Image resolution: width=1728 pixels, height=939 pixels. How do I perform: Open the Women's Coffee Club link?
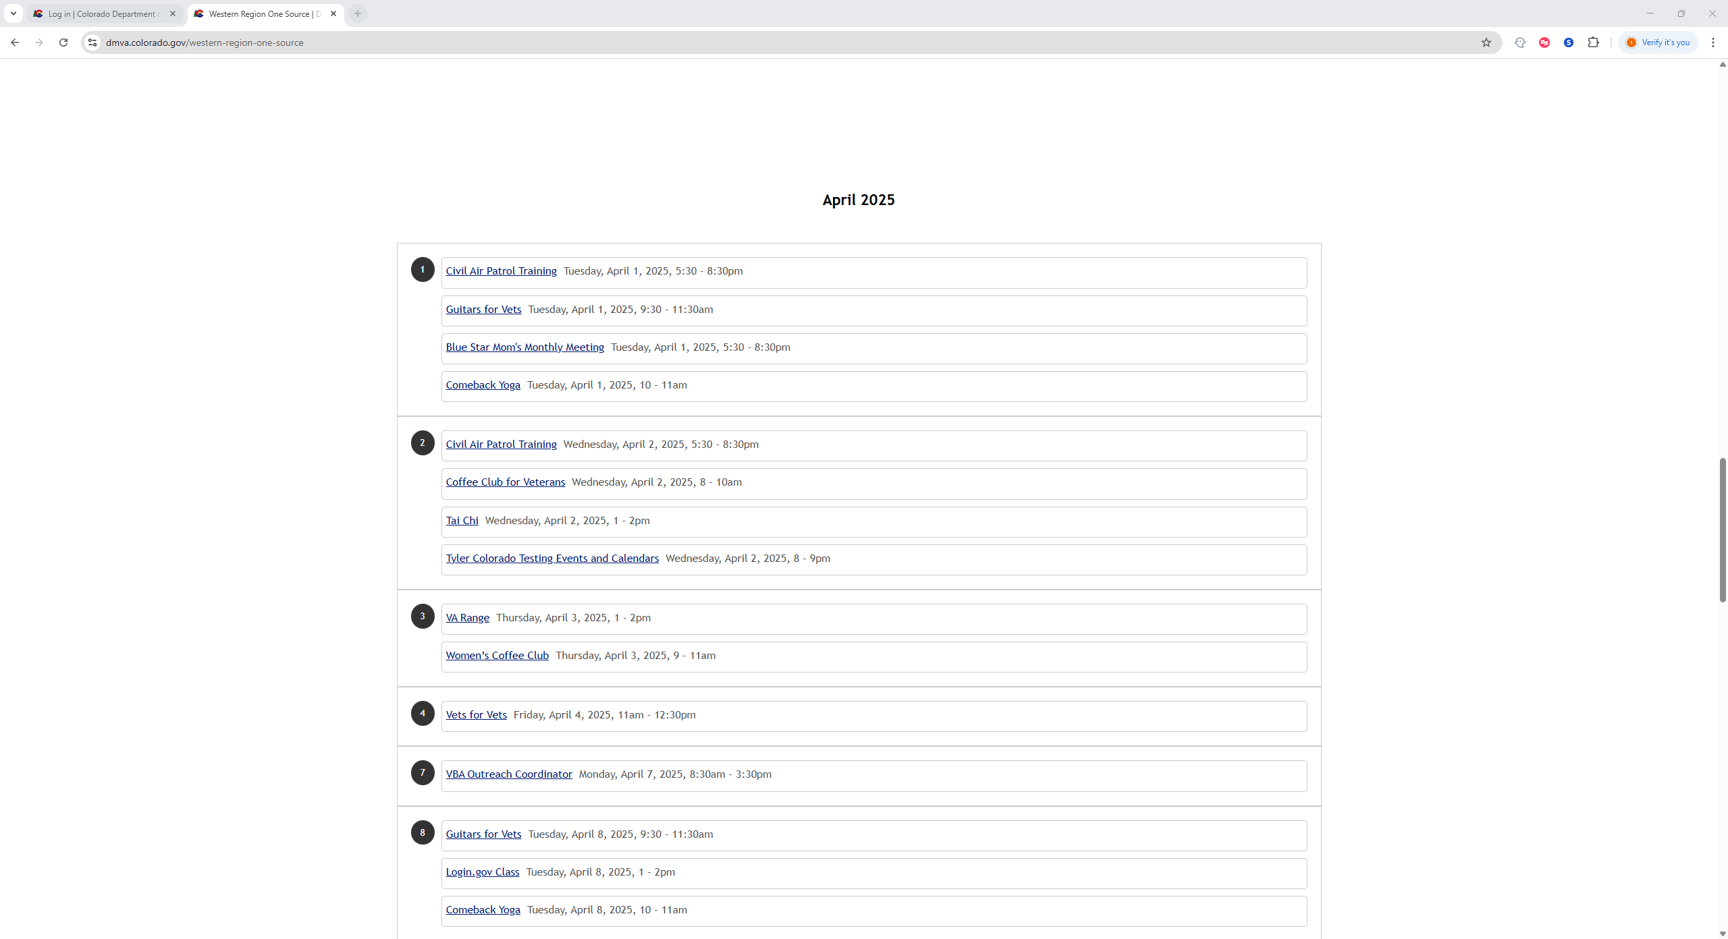(497, 656)
